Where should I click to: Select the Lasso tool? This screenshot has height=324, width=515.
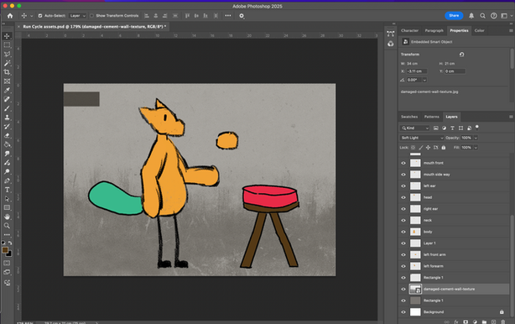click(x=7, y=55)
